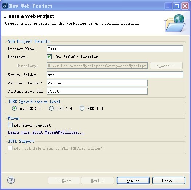Click the web project folder globe icon
Image resolution: width=191 pixels, height=190 pixels.
(x=175, y=23)
